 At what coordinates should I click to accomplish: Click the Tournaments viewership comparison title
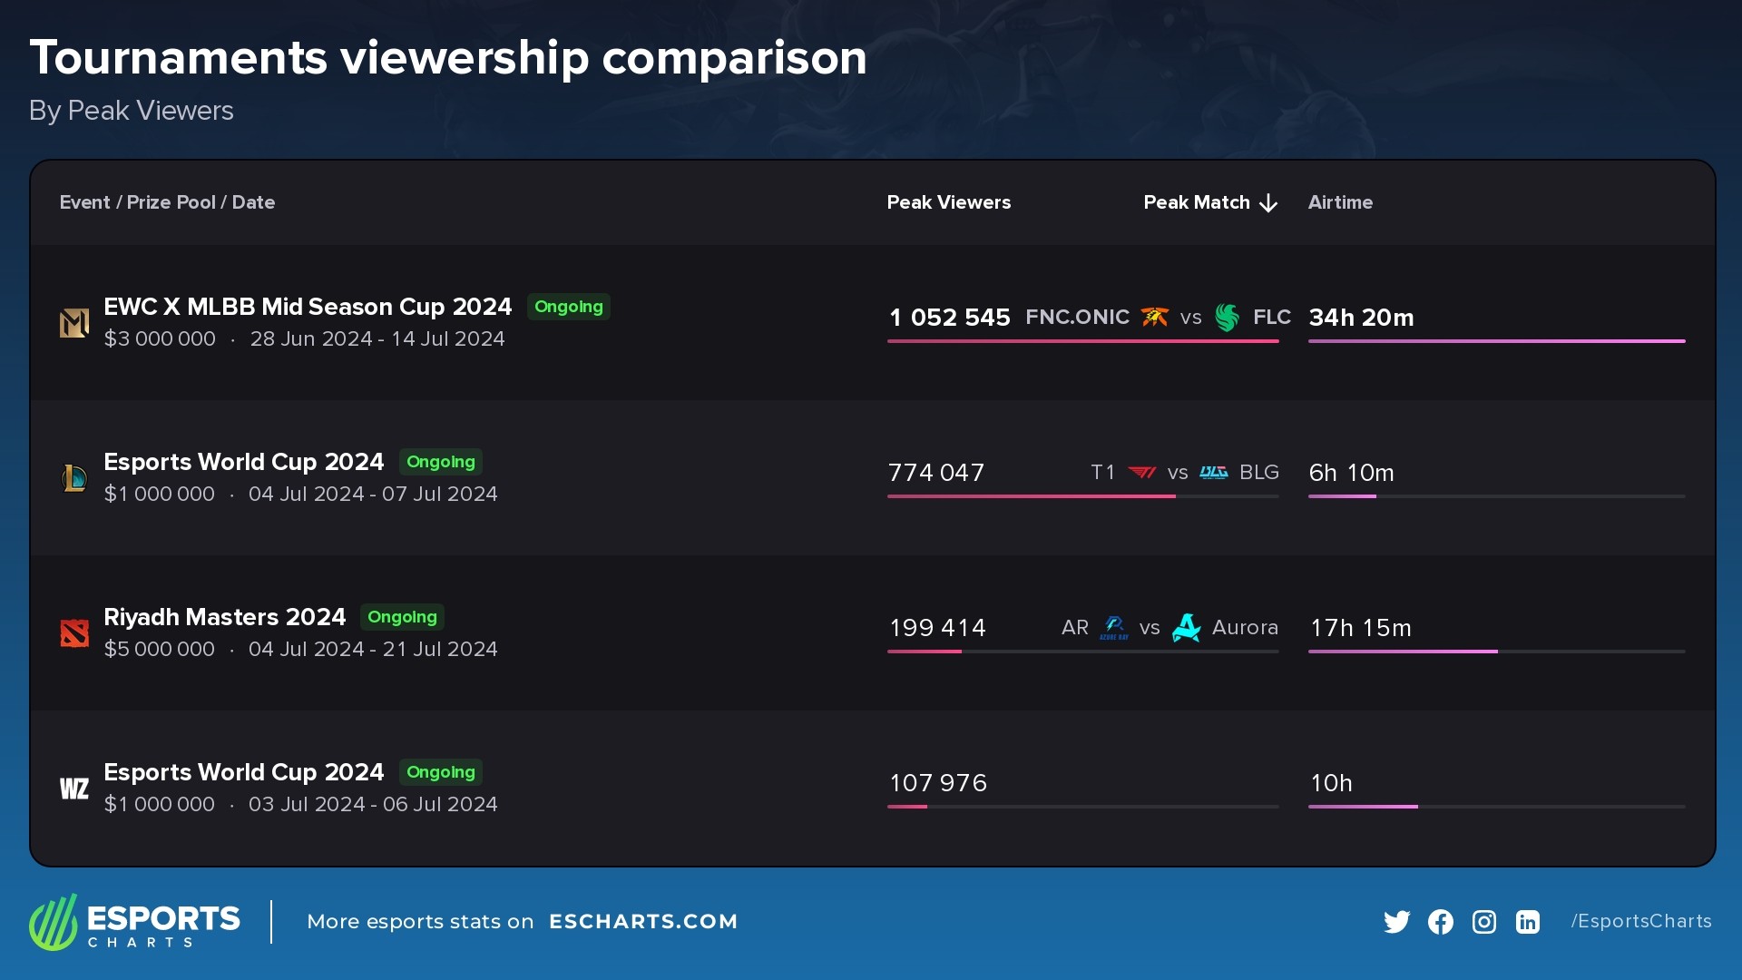448,58
